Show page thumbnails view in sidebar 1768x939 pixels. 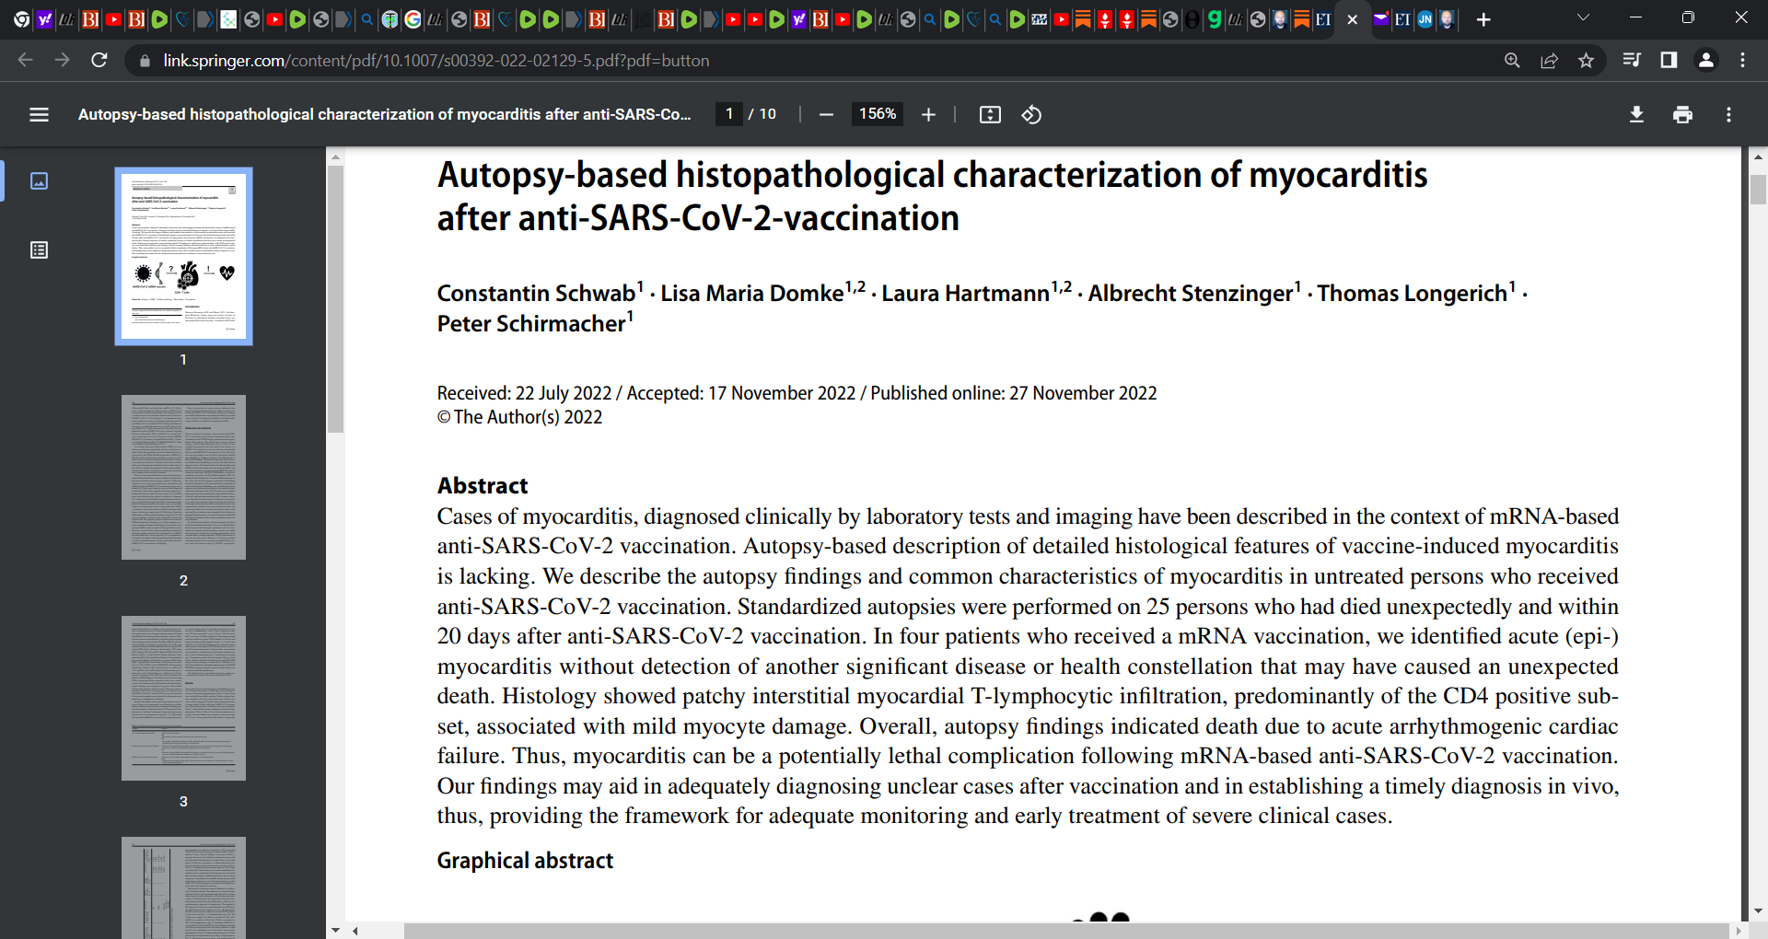pos(39,180)
